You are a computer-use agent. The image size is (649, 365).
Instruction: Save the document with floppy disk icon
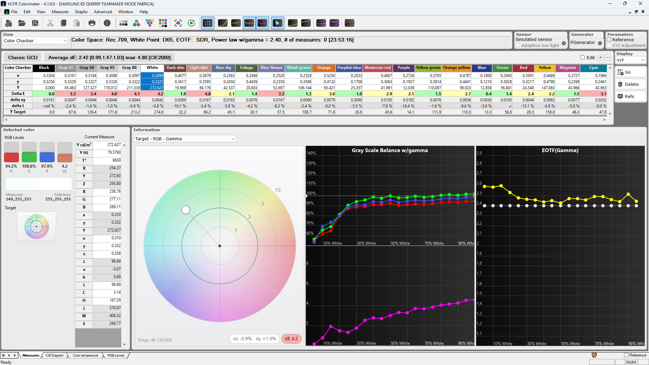click(35, 23)
